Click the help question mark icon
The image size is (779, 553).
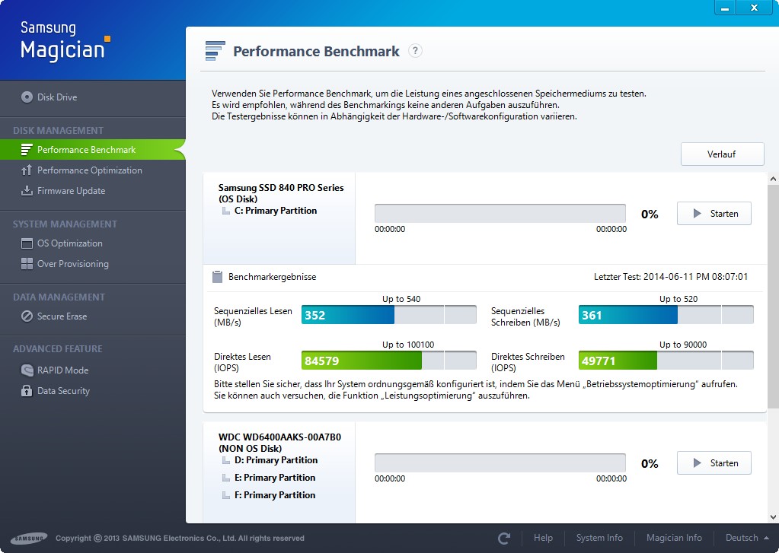[415, 51]
